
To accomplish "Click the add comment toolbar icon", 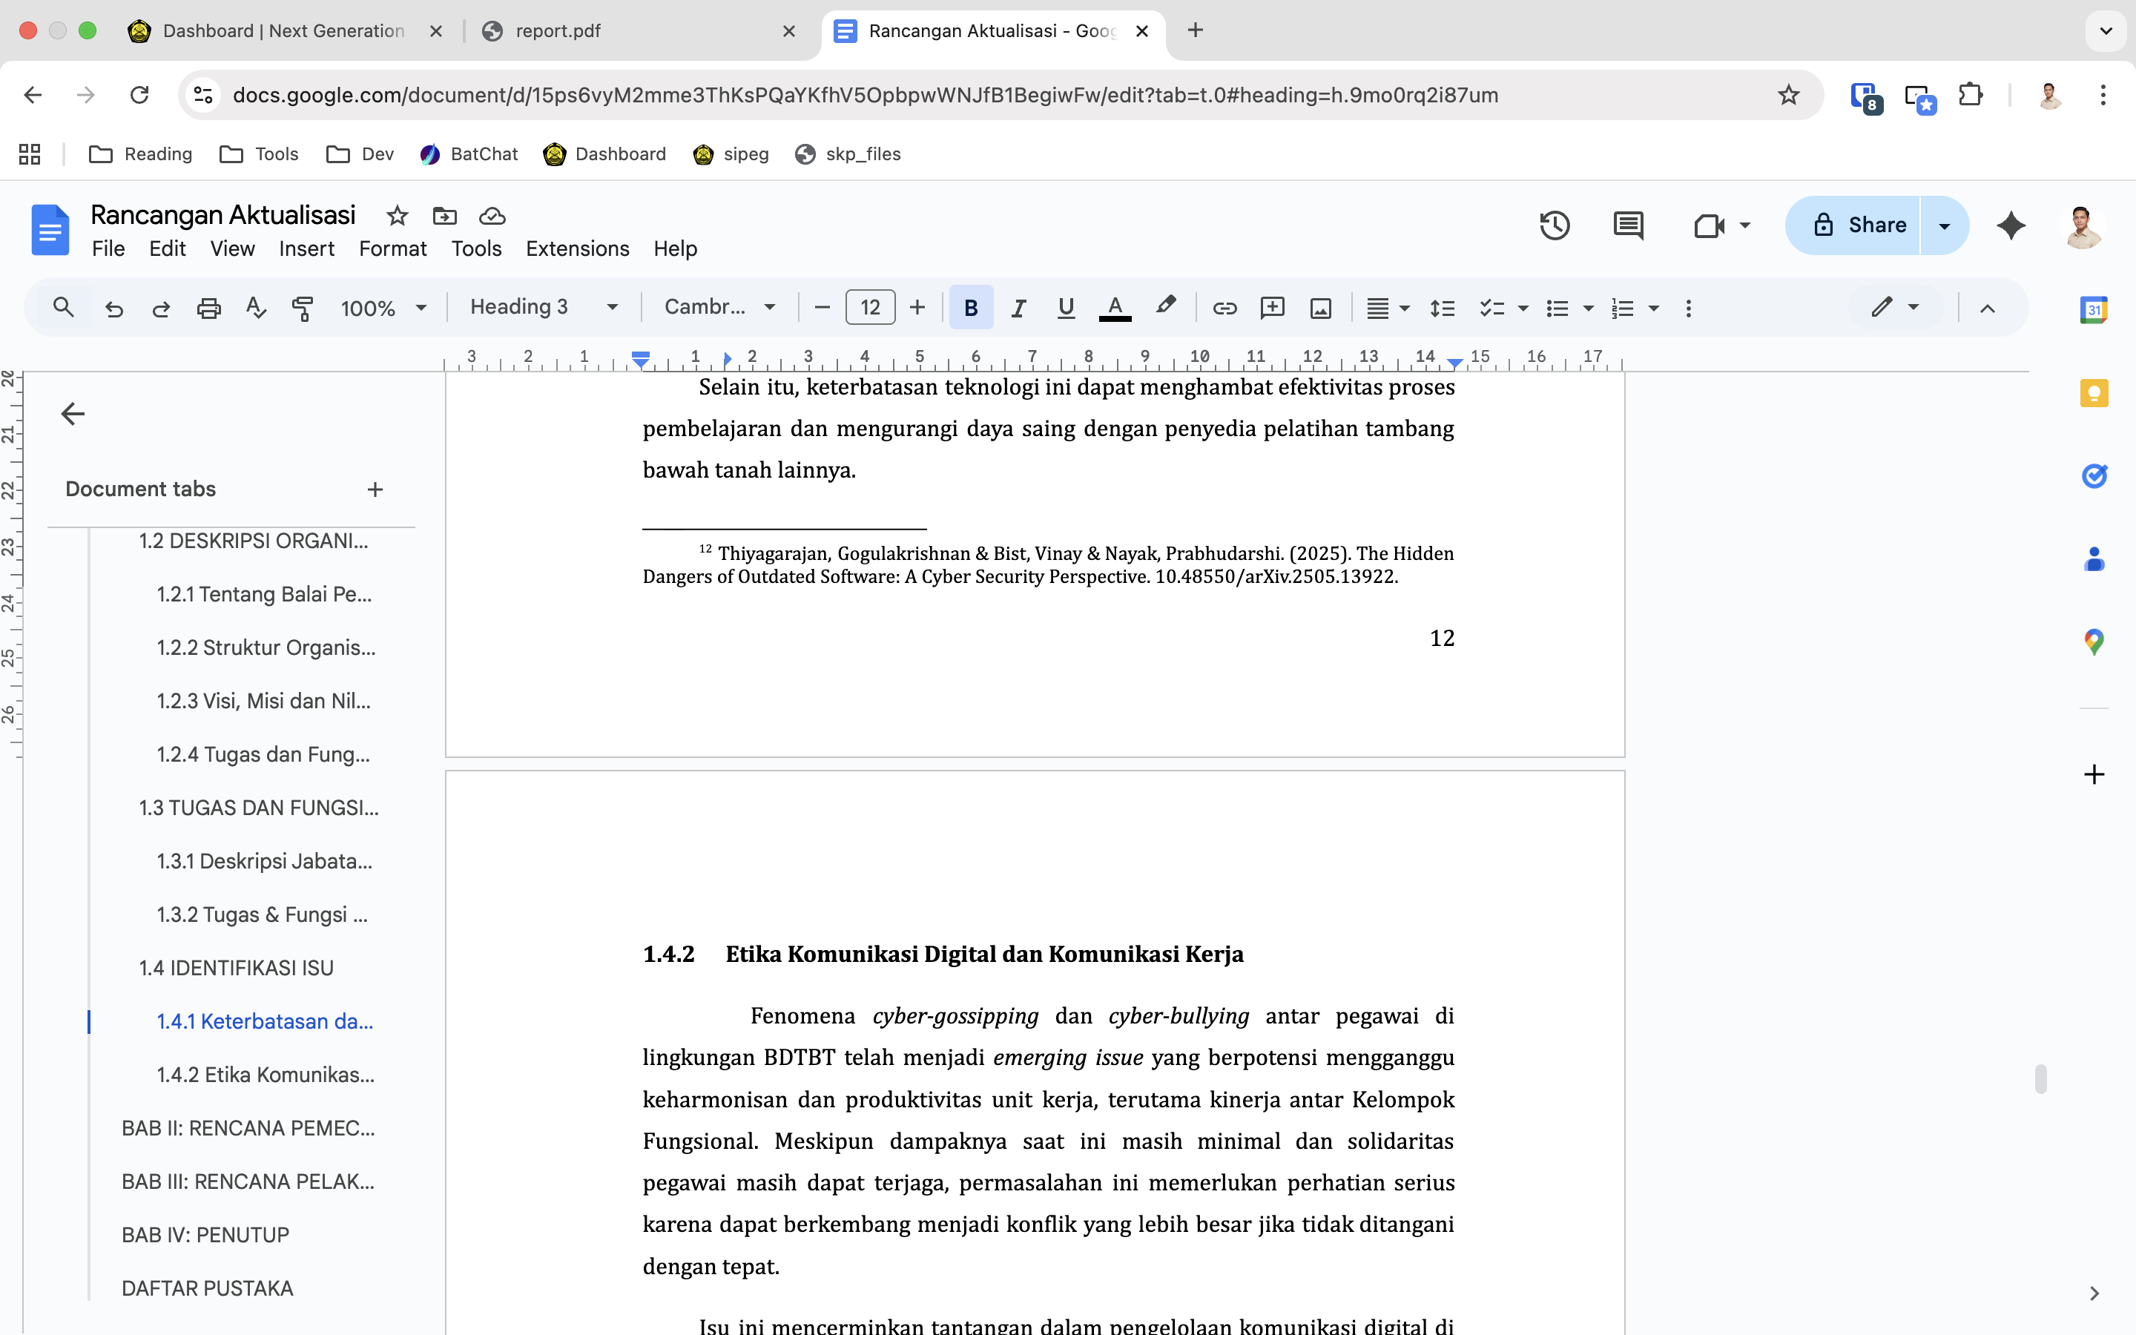I will (x=1272, y=308).
